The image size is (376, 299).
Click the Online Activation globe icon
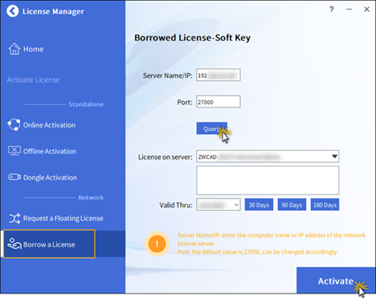(14, 125)
